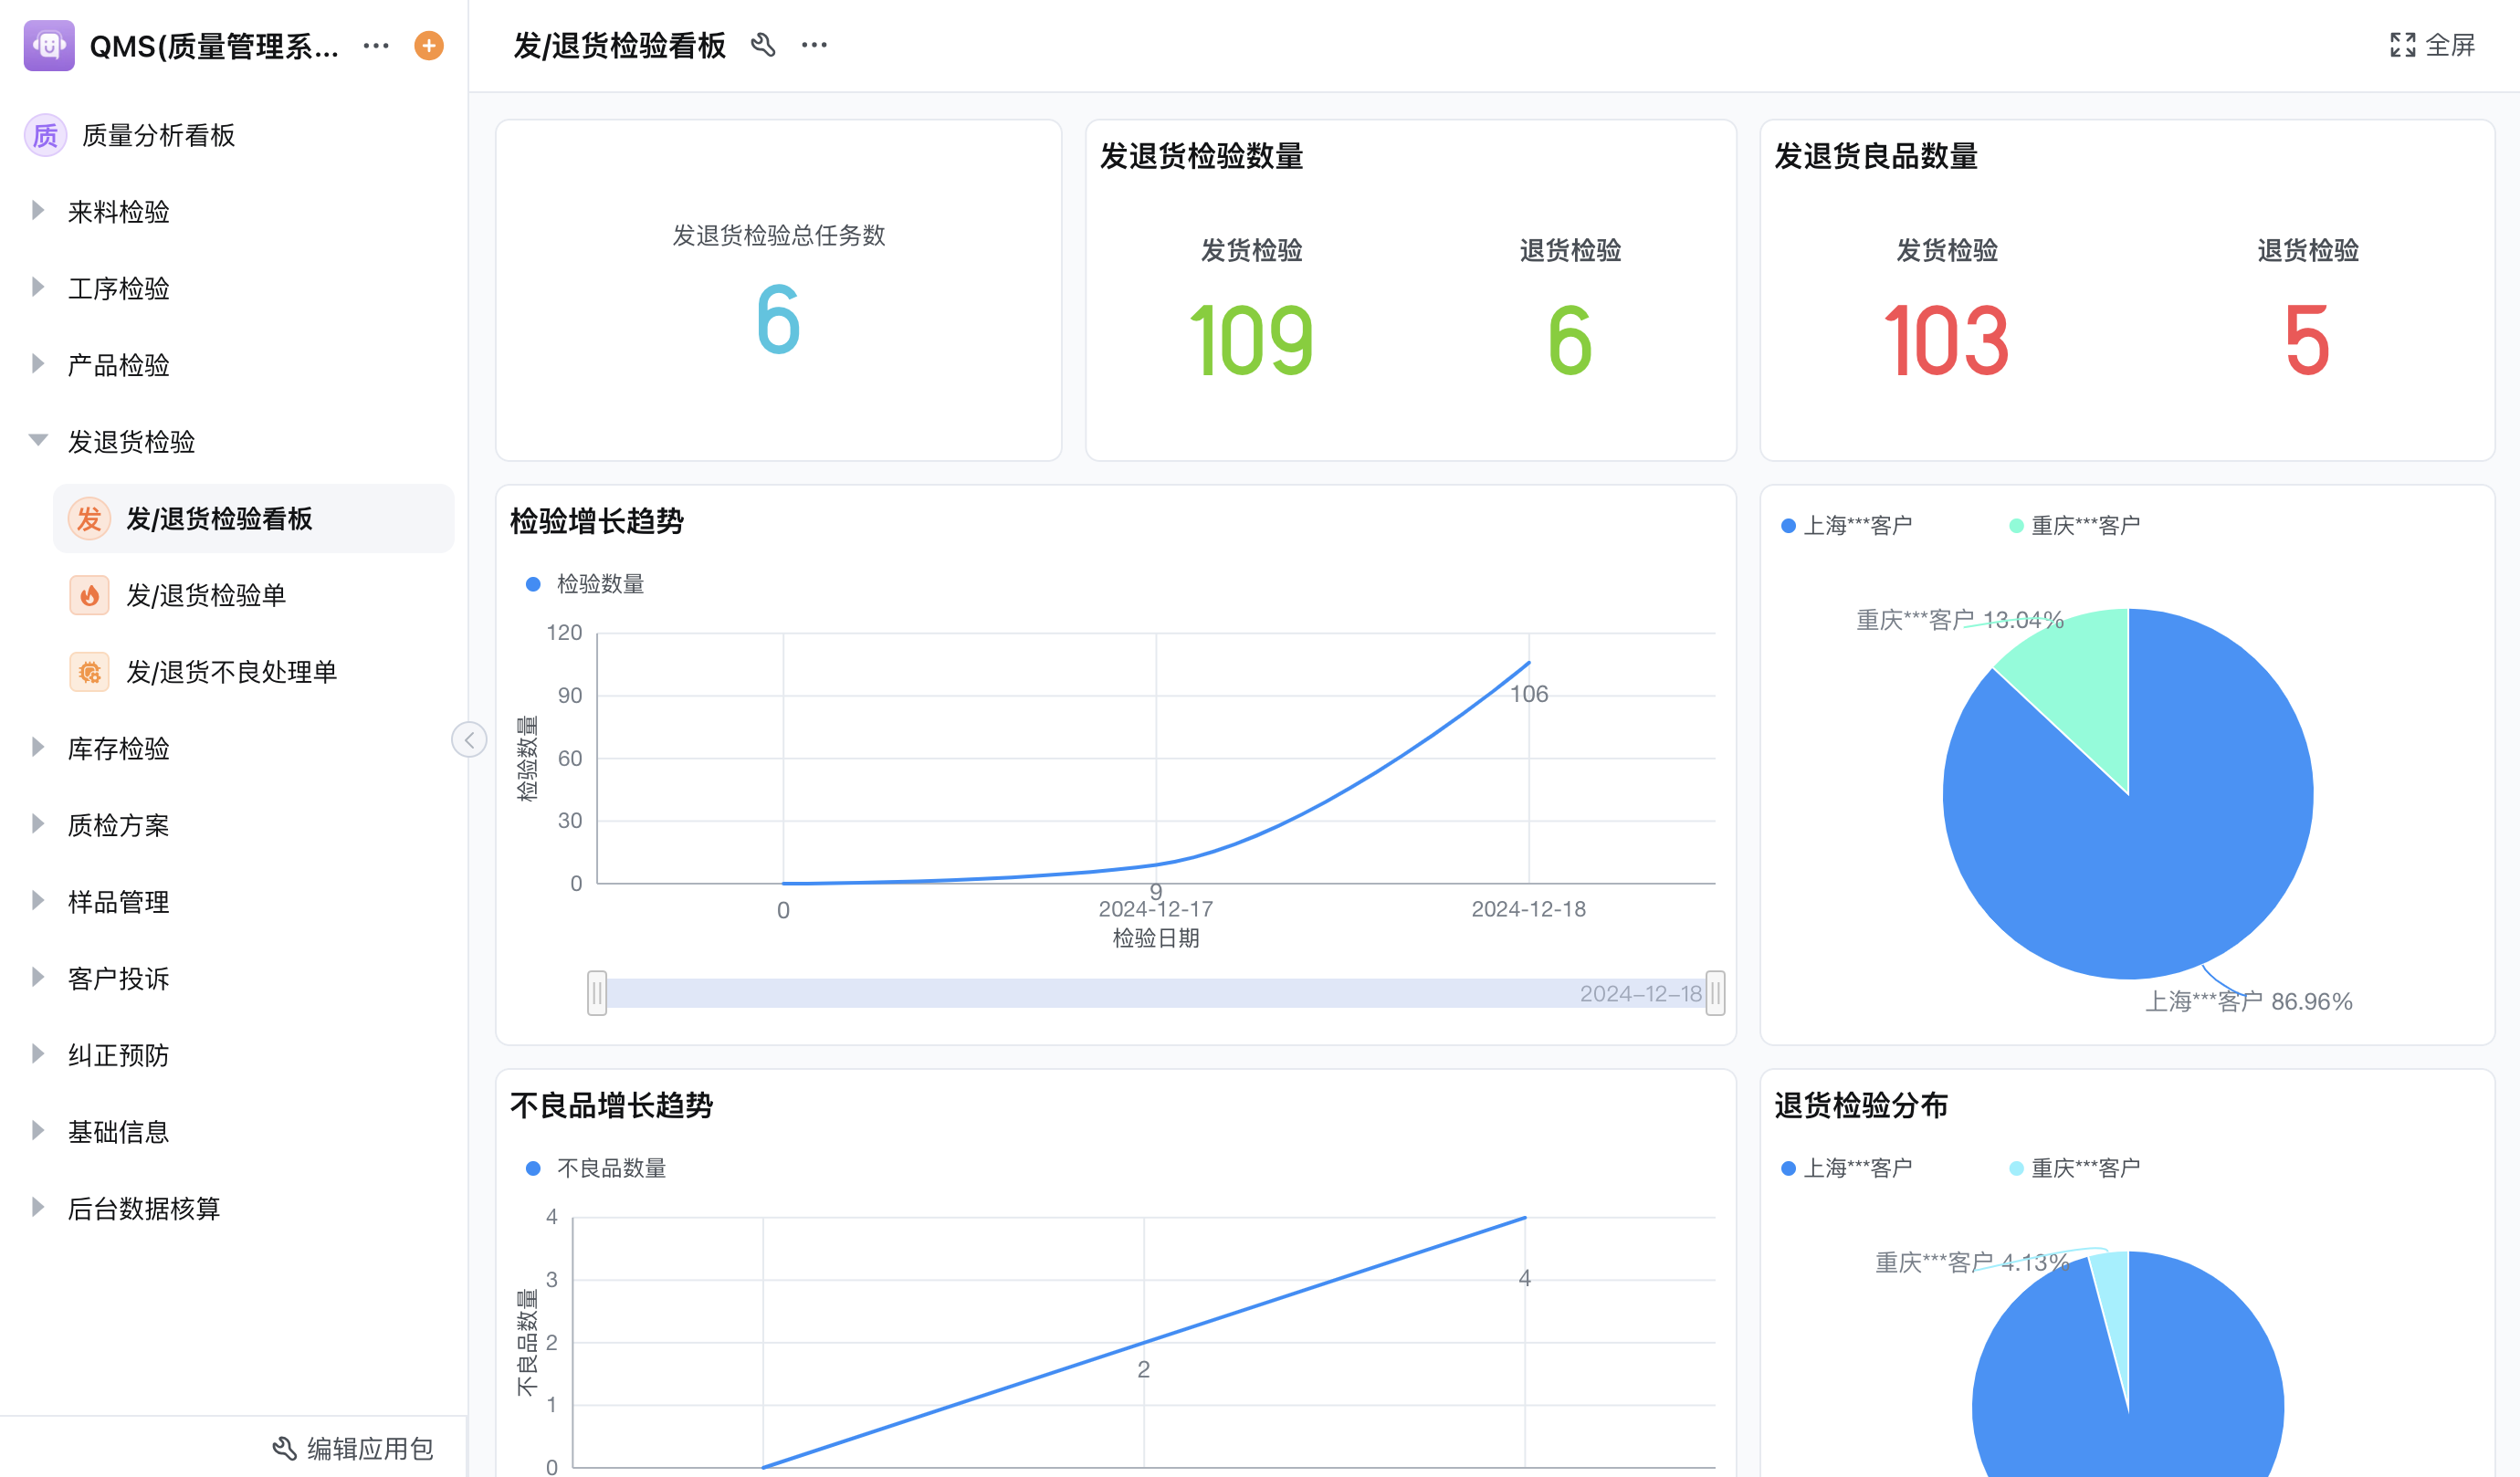Click the fullscreen 全屏 button
This screenshot has height=1477, width=2520.
coord(2431,45)
